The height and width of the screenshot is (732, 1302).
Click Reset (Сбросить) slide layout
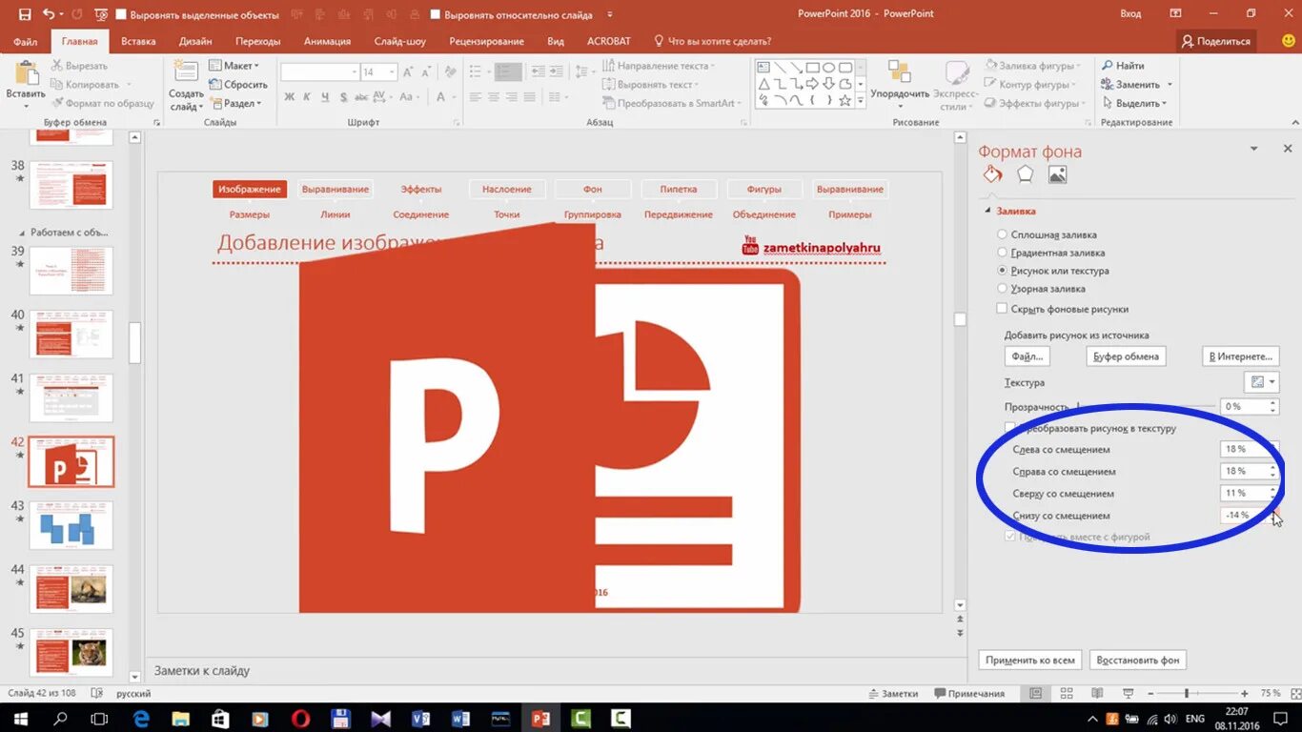[x=238, y=84]
